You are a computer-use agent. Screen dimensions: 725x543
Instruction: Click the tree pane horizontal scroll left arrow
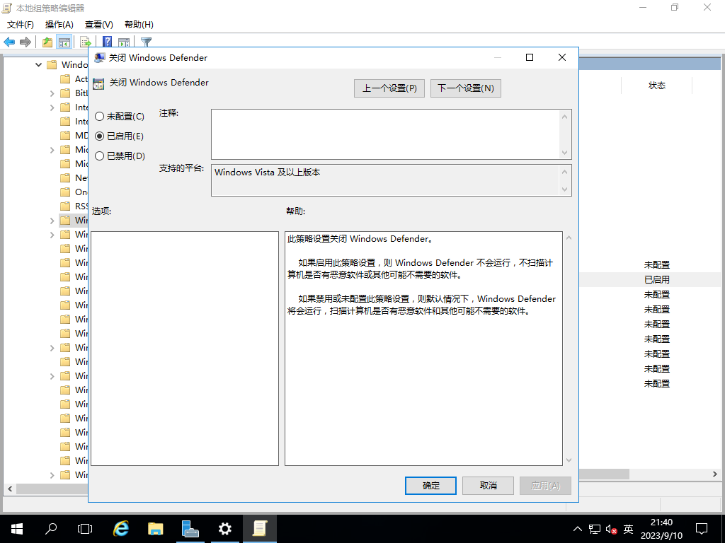(10, 489)
